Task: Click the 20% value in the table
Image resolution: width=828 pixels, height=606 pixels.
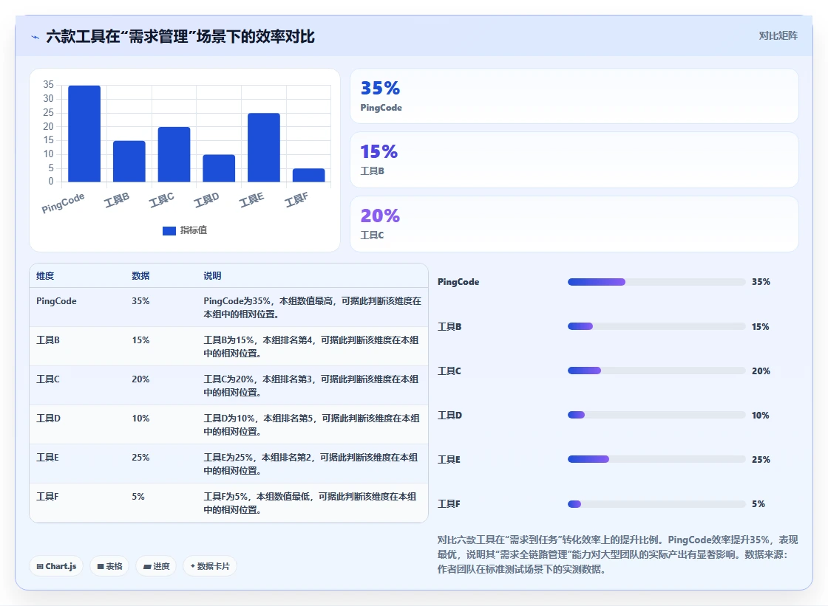Action: (140, 379)
